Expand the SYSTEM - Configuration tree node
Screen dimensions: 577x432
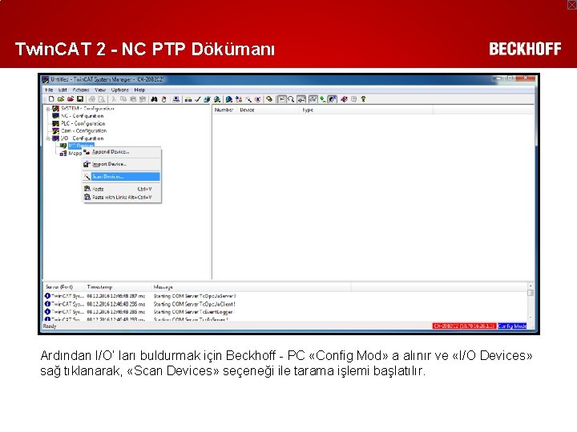48,109
